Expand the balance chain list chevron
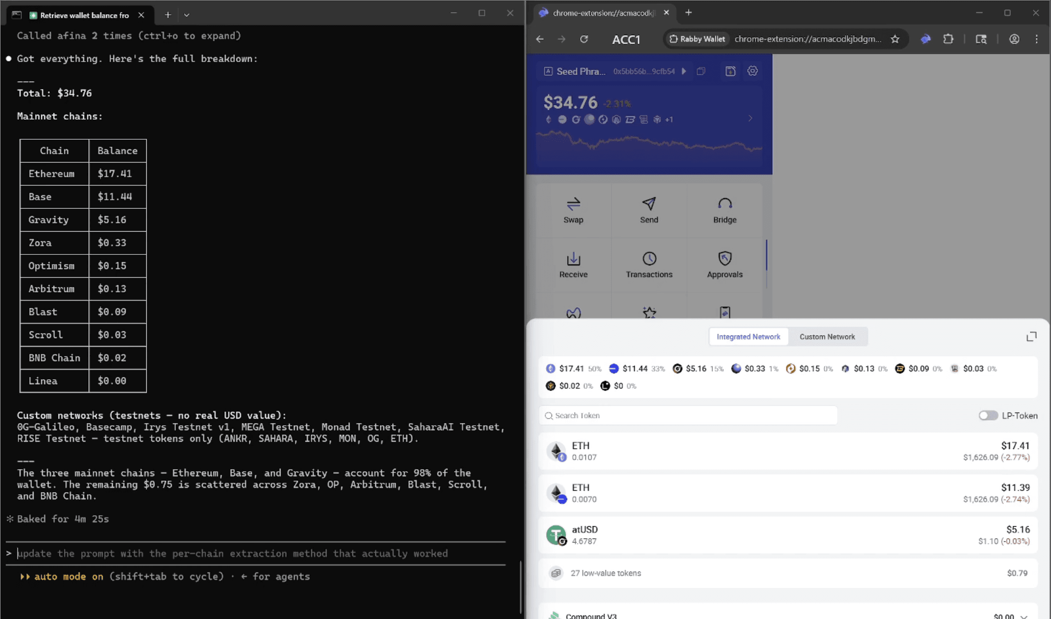 click(750, 118)
